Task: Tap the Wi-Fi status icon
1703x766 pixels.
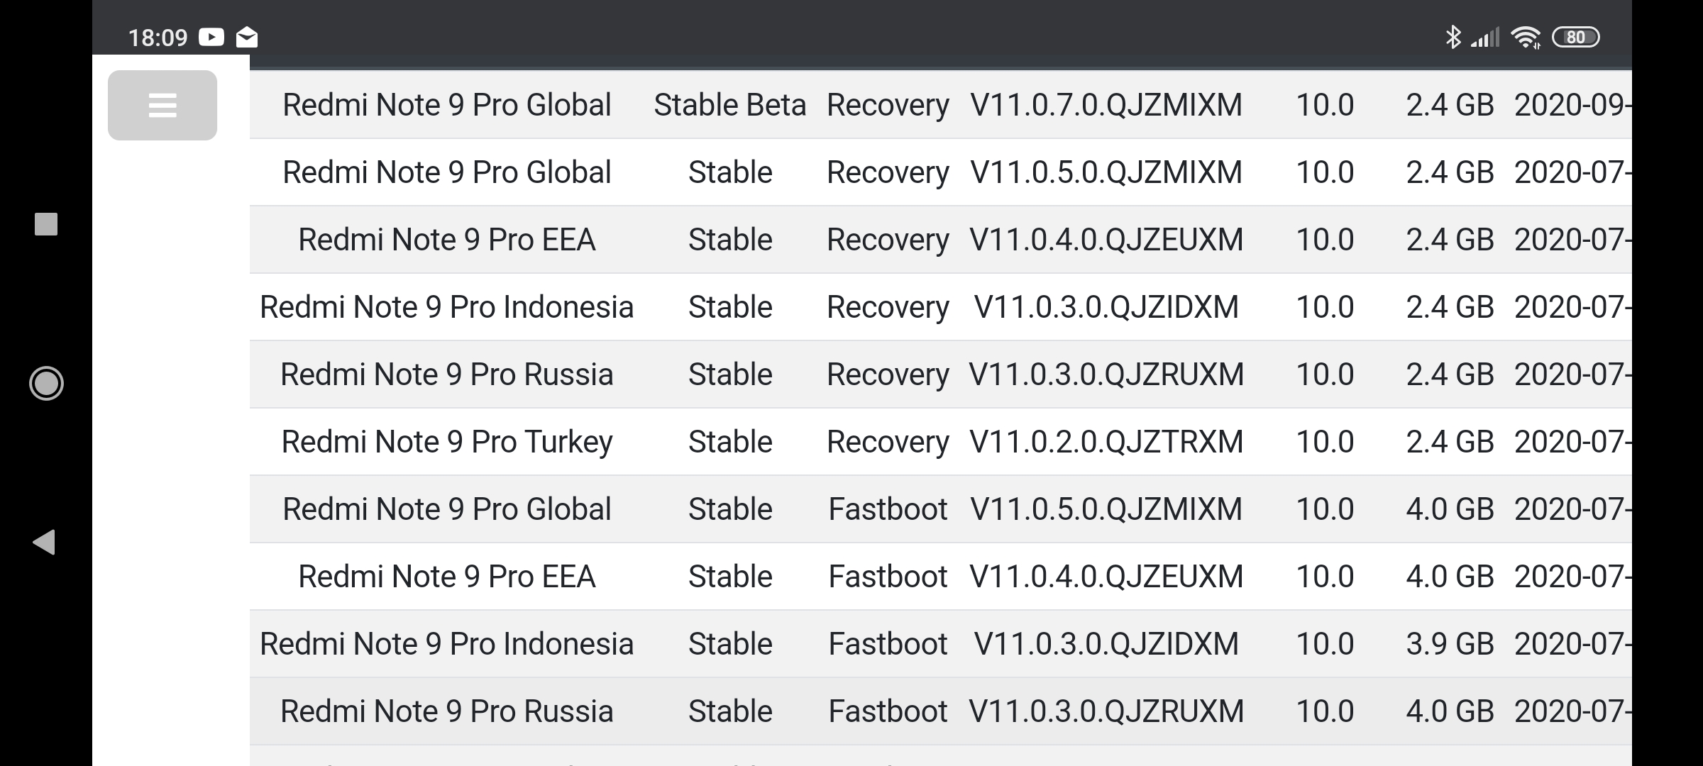Action: click(1526, 37)
